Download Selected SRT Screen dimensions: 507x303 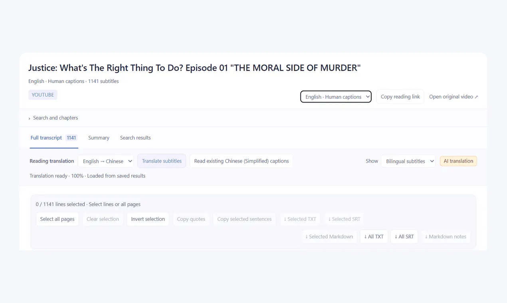(x=344, y=219)
